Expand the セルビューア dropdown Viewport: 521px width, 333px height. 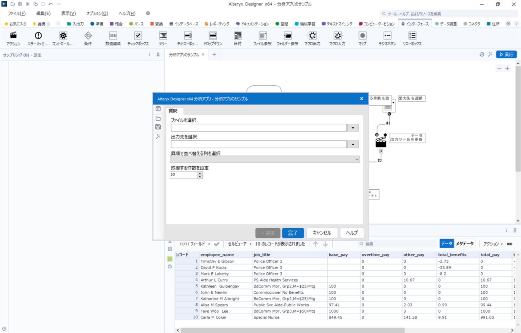[250, 244]
